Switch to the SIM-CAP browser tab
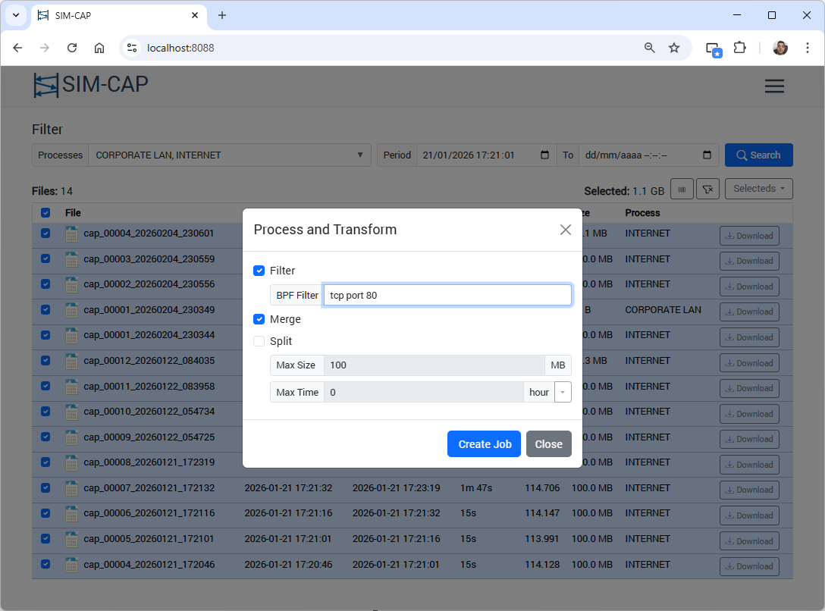825x611 pixels. point(114,15)
